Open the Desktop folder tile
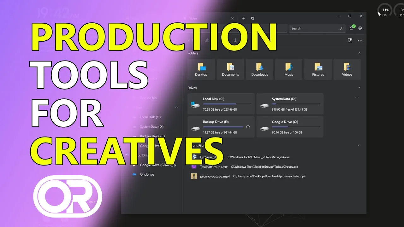This screenshot has width=404, height=227. [201, 69]
